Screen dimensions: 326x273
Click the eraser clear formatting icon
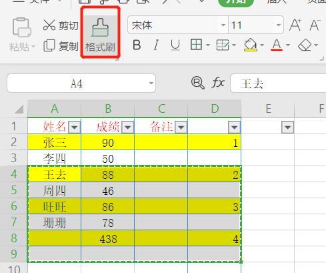coord(305,45)
